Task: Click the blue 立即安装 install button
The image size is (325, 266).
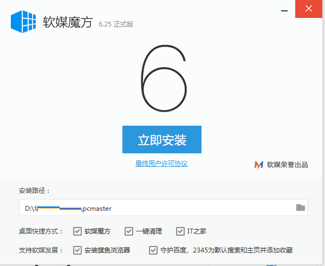Action: (161, 139)
